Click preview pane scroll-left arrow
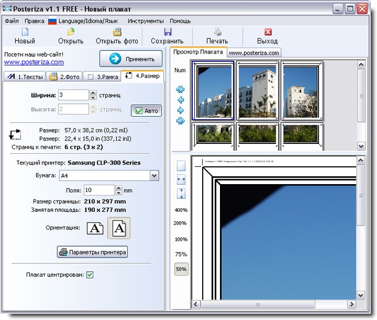Viewport: 377px width, 320px height. [x=196, y=305]
